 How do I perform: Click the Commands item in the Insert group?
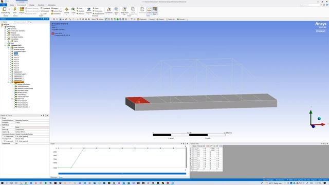(45, 8)
